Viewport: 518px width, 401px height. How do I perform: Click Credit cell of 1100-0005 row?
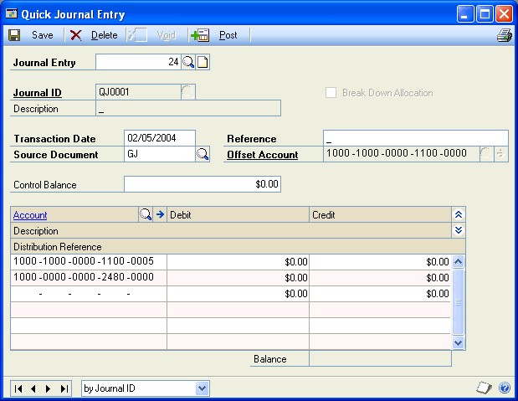tap(380, 262)
